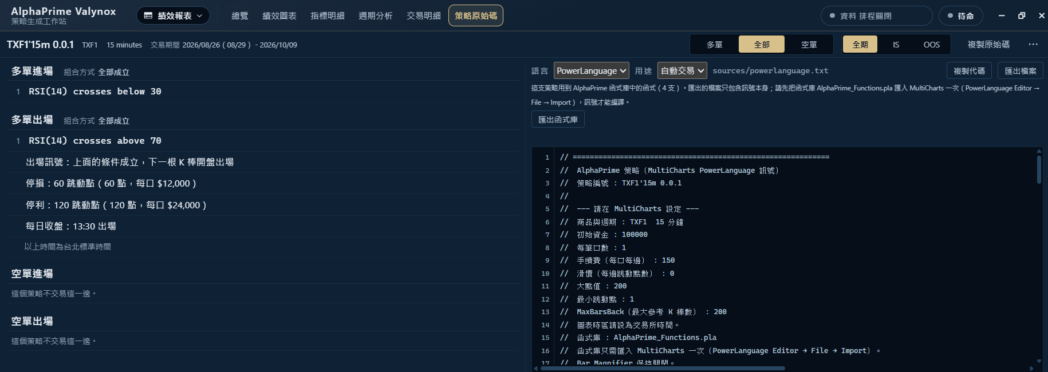Click code line 13 MaxBarsBack comment
The image size is (1048, 372).
[643, 312]
